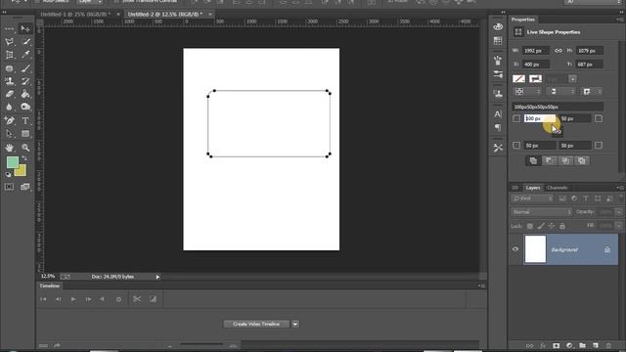Click Create Video Timeline button
626x352 pixels.
(256, 324)
